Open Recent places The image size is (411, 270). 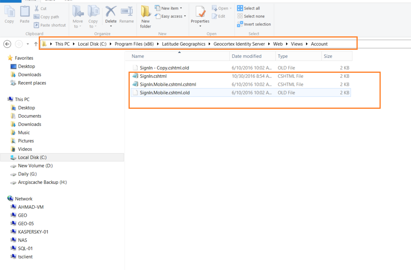tap(32, 83)
